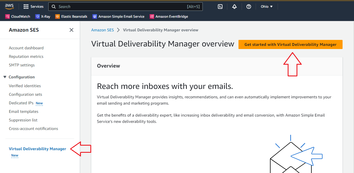The height and width of the screenshot is (173, 354).
Task: Click Get started with Virtual Deliverability Manager
Action: coord(290,44)
